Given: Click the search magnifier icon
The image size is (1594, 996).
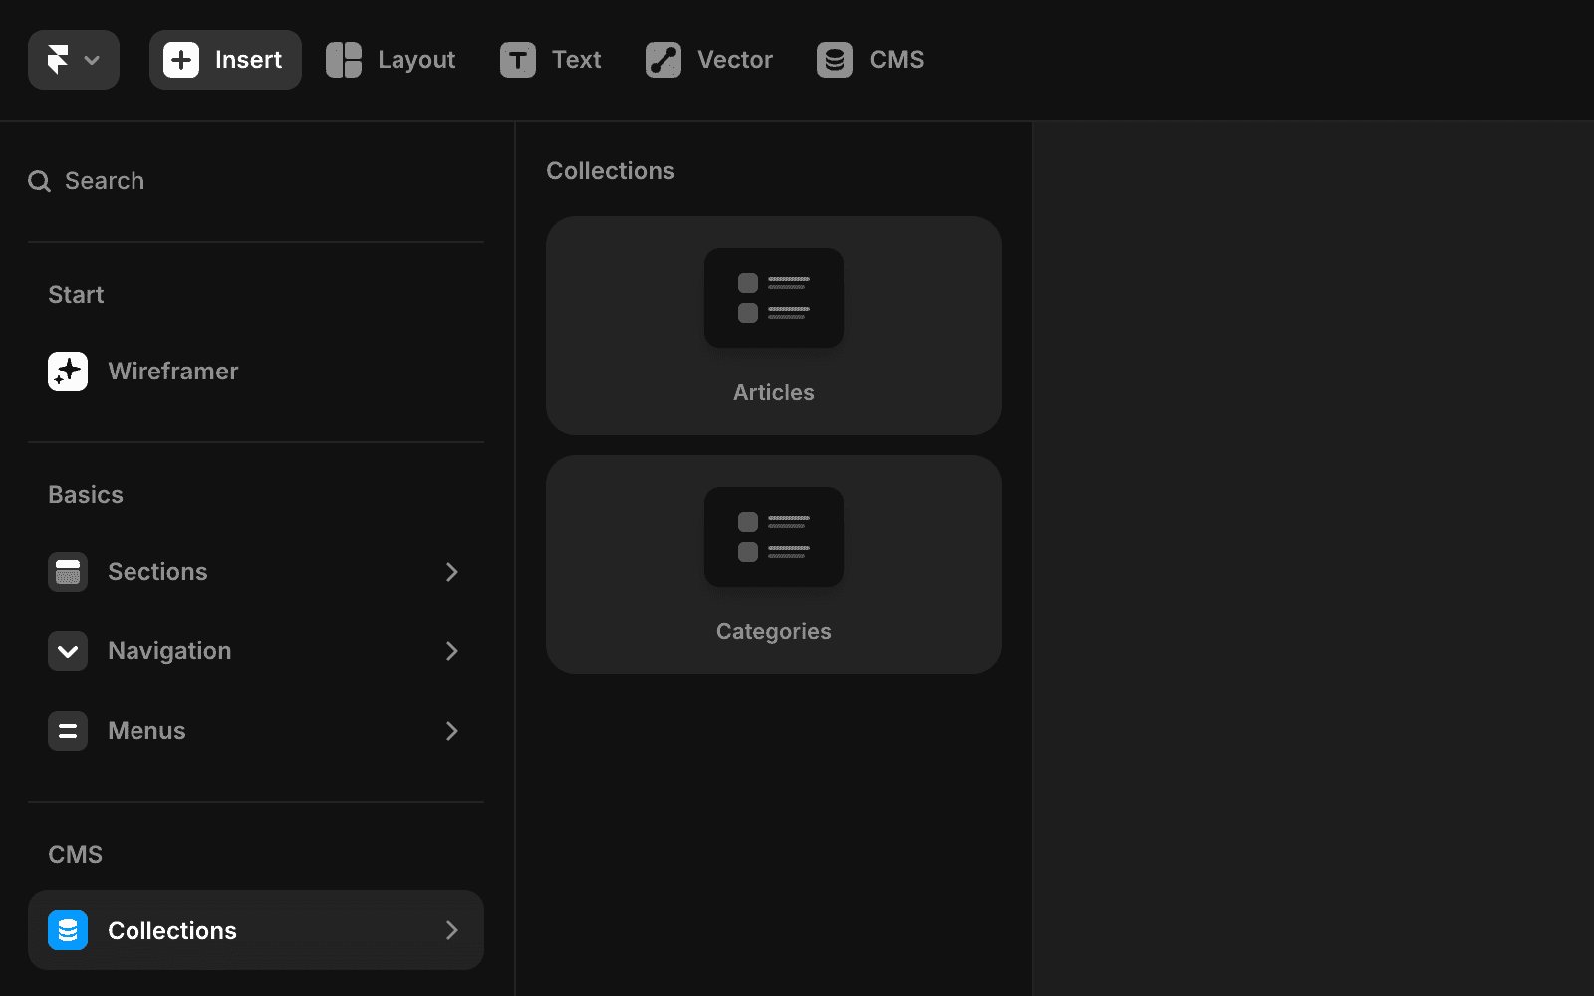Looking at the screenshot, I should click(x=39, y=180).
